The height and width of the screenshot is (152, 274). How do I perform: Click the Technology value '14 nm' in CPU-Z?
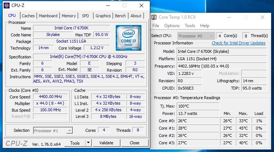pos(43,48)
